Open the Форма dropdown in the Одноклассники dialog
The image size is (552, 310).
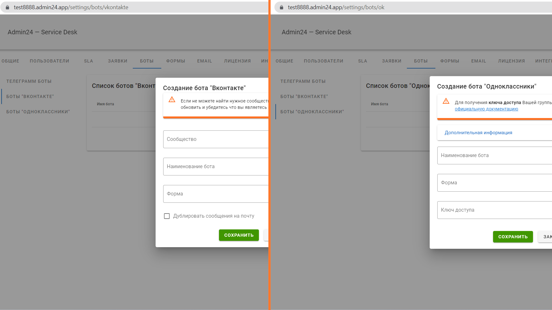pyautogui.click(x=495, y=183)
